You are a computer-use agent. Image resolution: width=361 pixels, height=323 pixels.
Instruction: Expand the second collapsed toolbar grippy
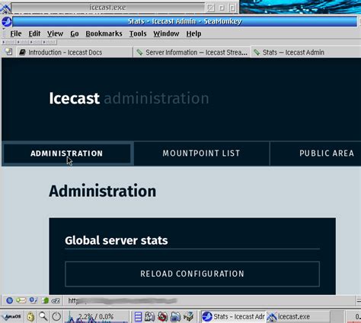pos(24,42)
